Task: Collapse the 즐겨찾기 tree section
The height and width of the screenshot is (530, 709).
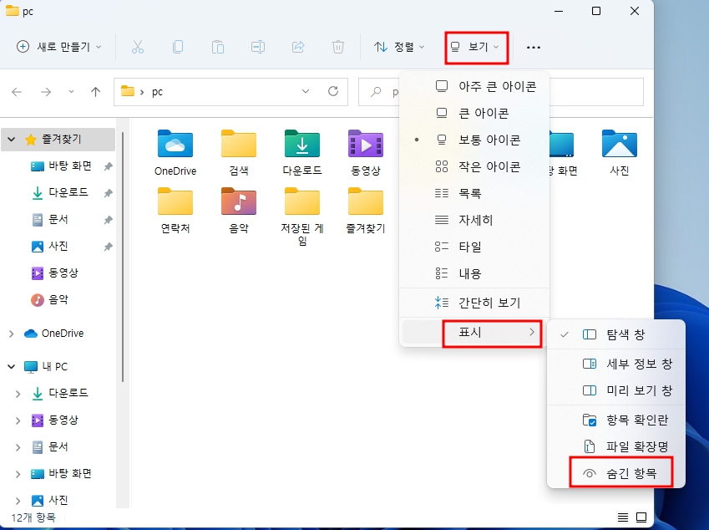Action: coord(12,140)
